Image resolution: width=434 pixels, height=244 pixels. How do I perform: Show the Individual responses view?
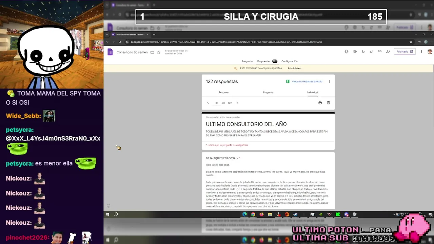[313, 92]
